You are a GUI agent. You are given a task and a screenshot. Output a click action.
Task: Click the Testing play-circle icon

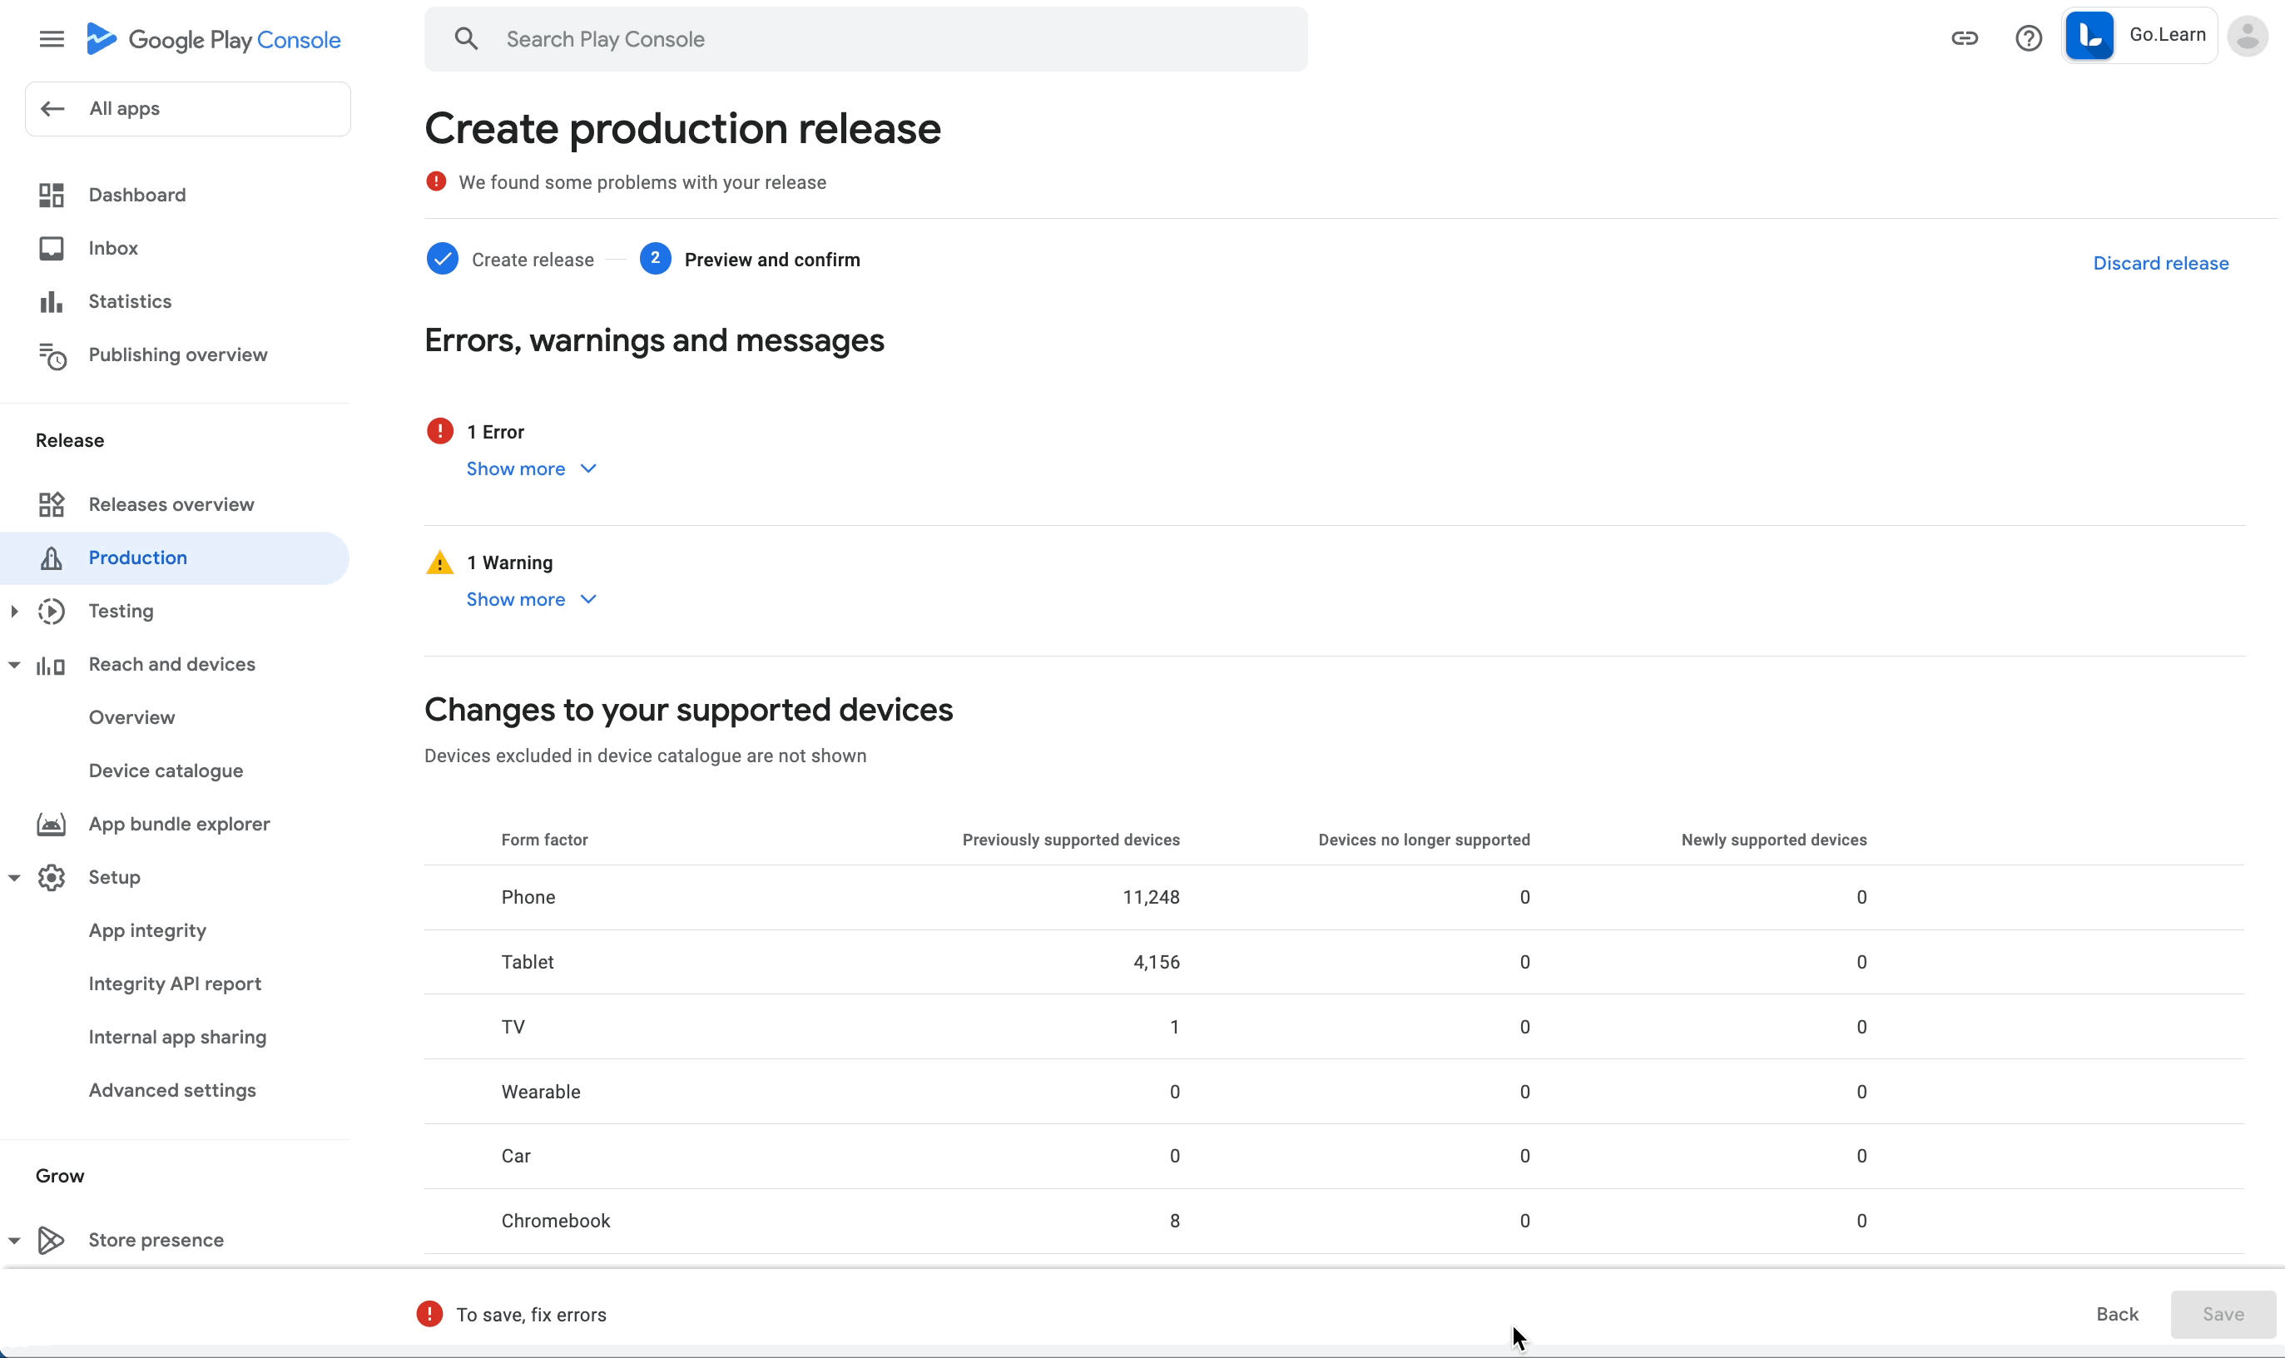[x=52, y=612]
